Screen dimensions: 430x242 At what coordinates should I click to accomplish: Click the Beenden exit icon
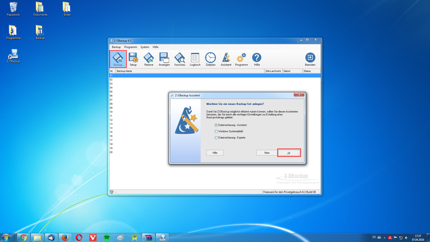(310, 59)
